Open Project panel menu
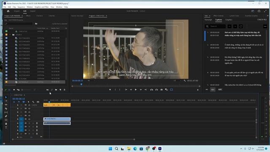270x152 pixels. coord(22,16)
